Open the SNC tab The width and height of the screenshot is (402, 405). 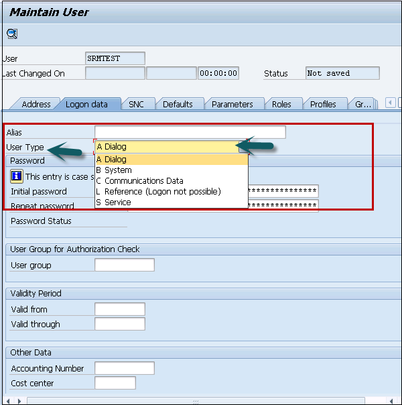coord(136,105)
